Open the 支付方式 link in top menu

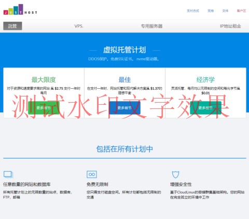[193, 11]
